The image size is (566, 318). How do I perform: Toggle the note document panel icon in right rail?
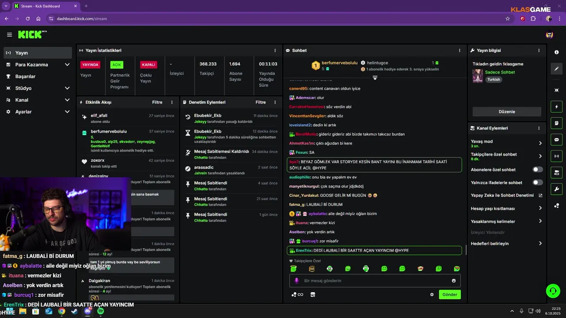pyautogui.click(x=556, y=123)
